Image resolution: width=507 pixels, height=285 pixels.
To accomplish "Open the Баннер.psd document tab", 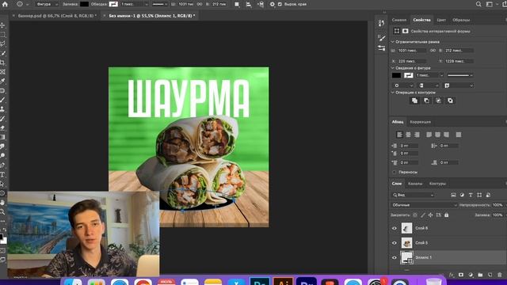I will pos(57,16).
